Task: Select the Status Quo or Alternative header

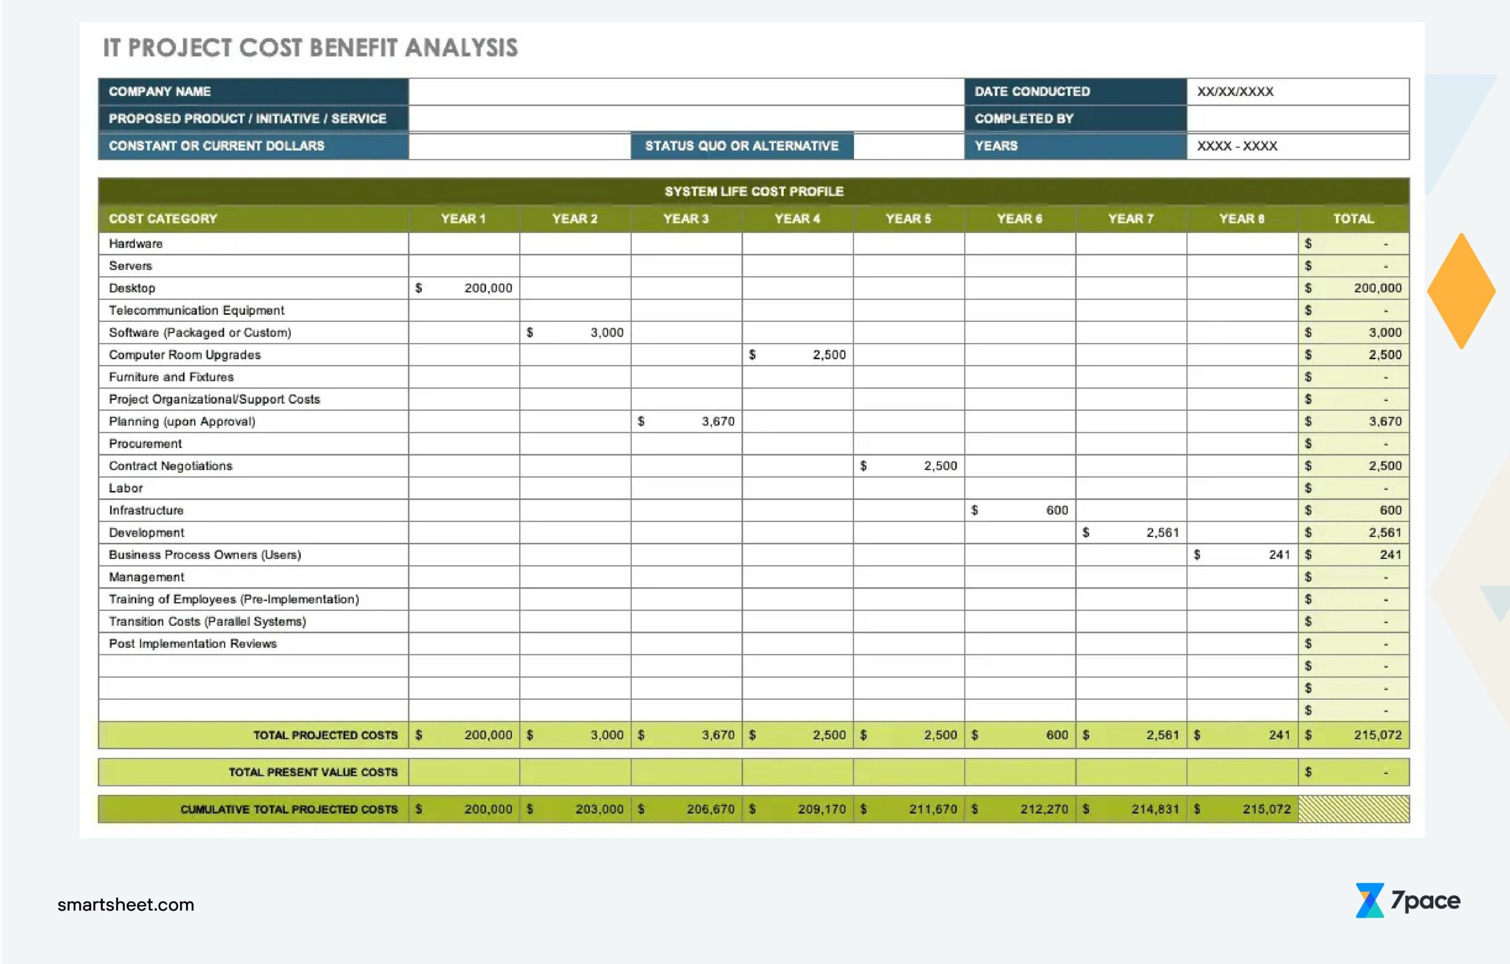Action: tap(742, 146)
